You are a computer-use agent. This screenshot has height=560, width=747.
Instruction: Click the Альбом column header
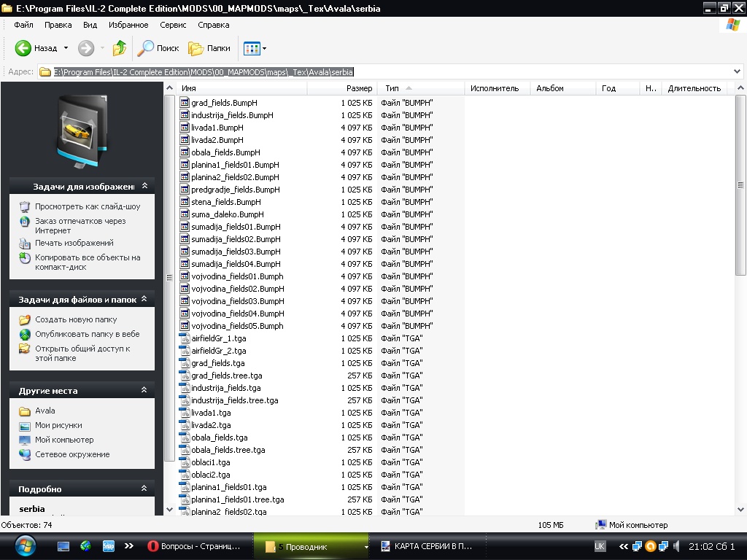tap(563, 88)
